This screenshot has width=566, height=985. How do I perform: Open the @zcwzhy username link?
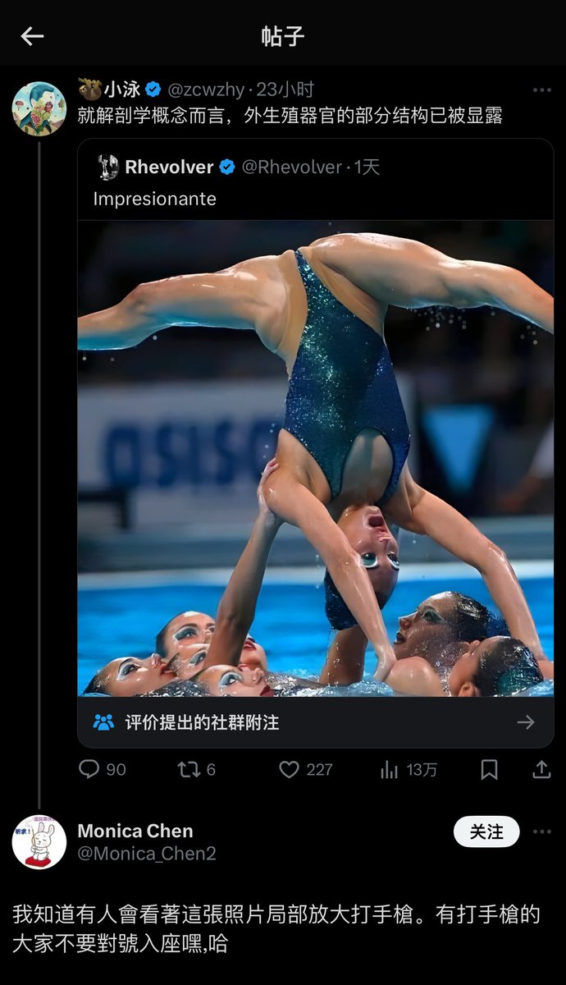206,89
